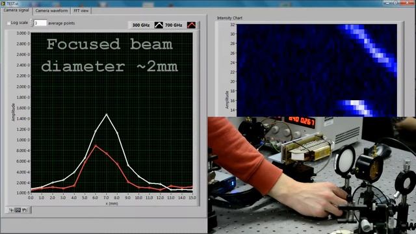Screen dimensions: 416x234
Task: Switch to the Camera signal tab
Action: 16,10
